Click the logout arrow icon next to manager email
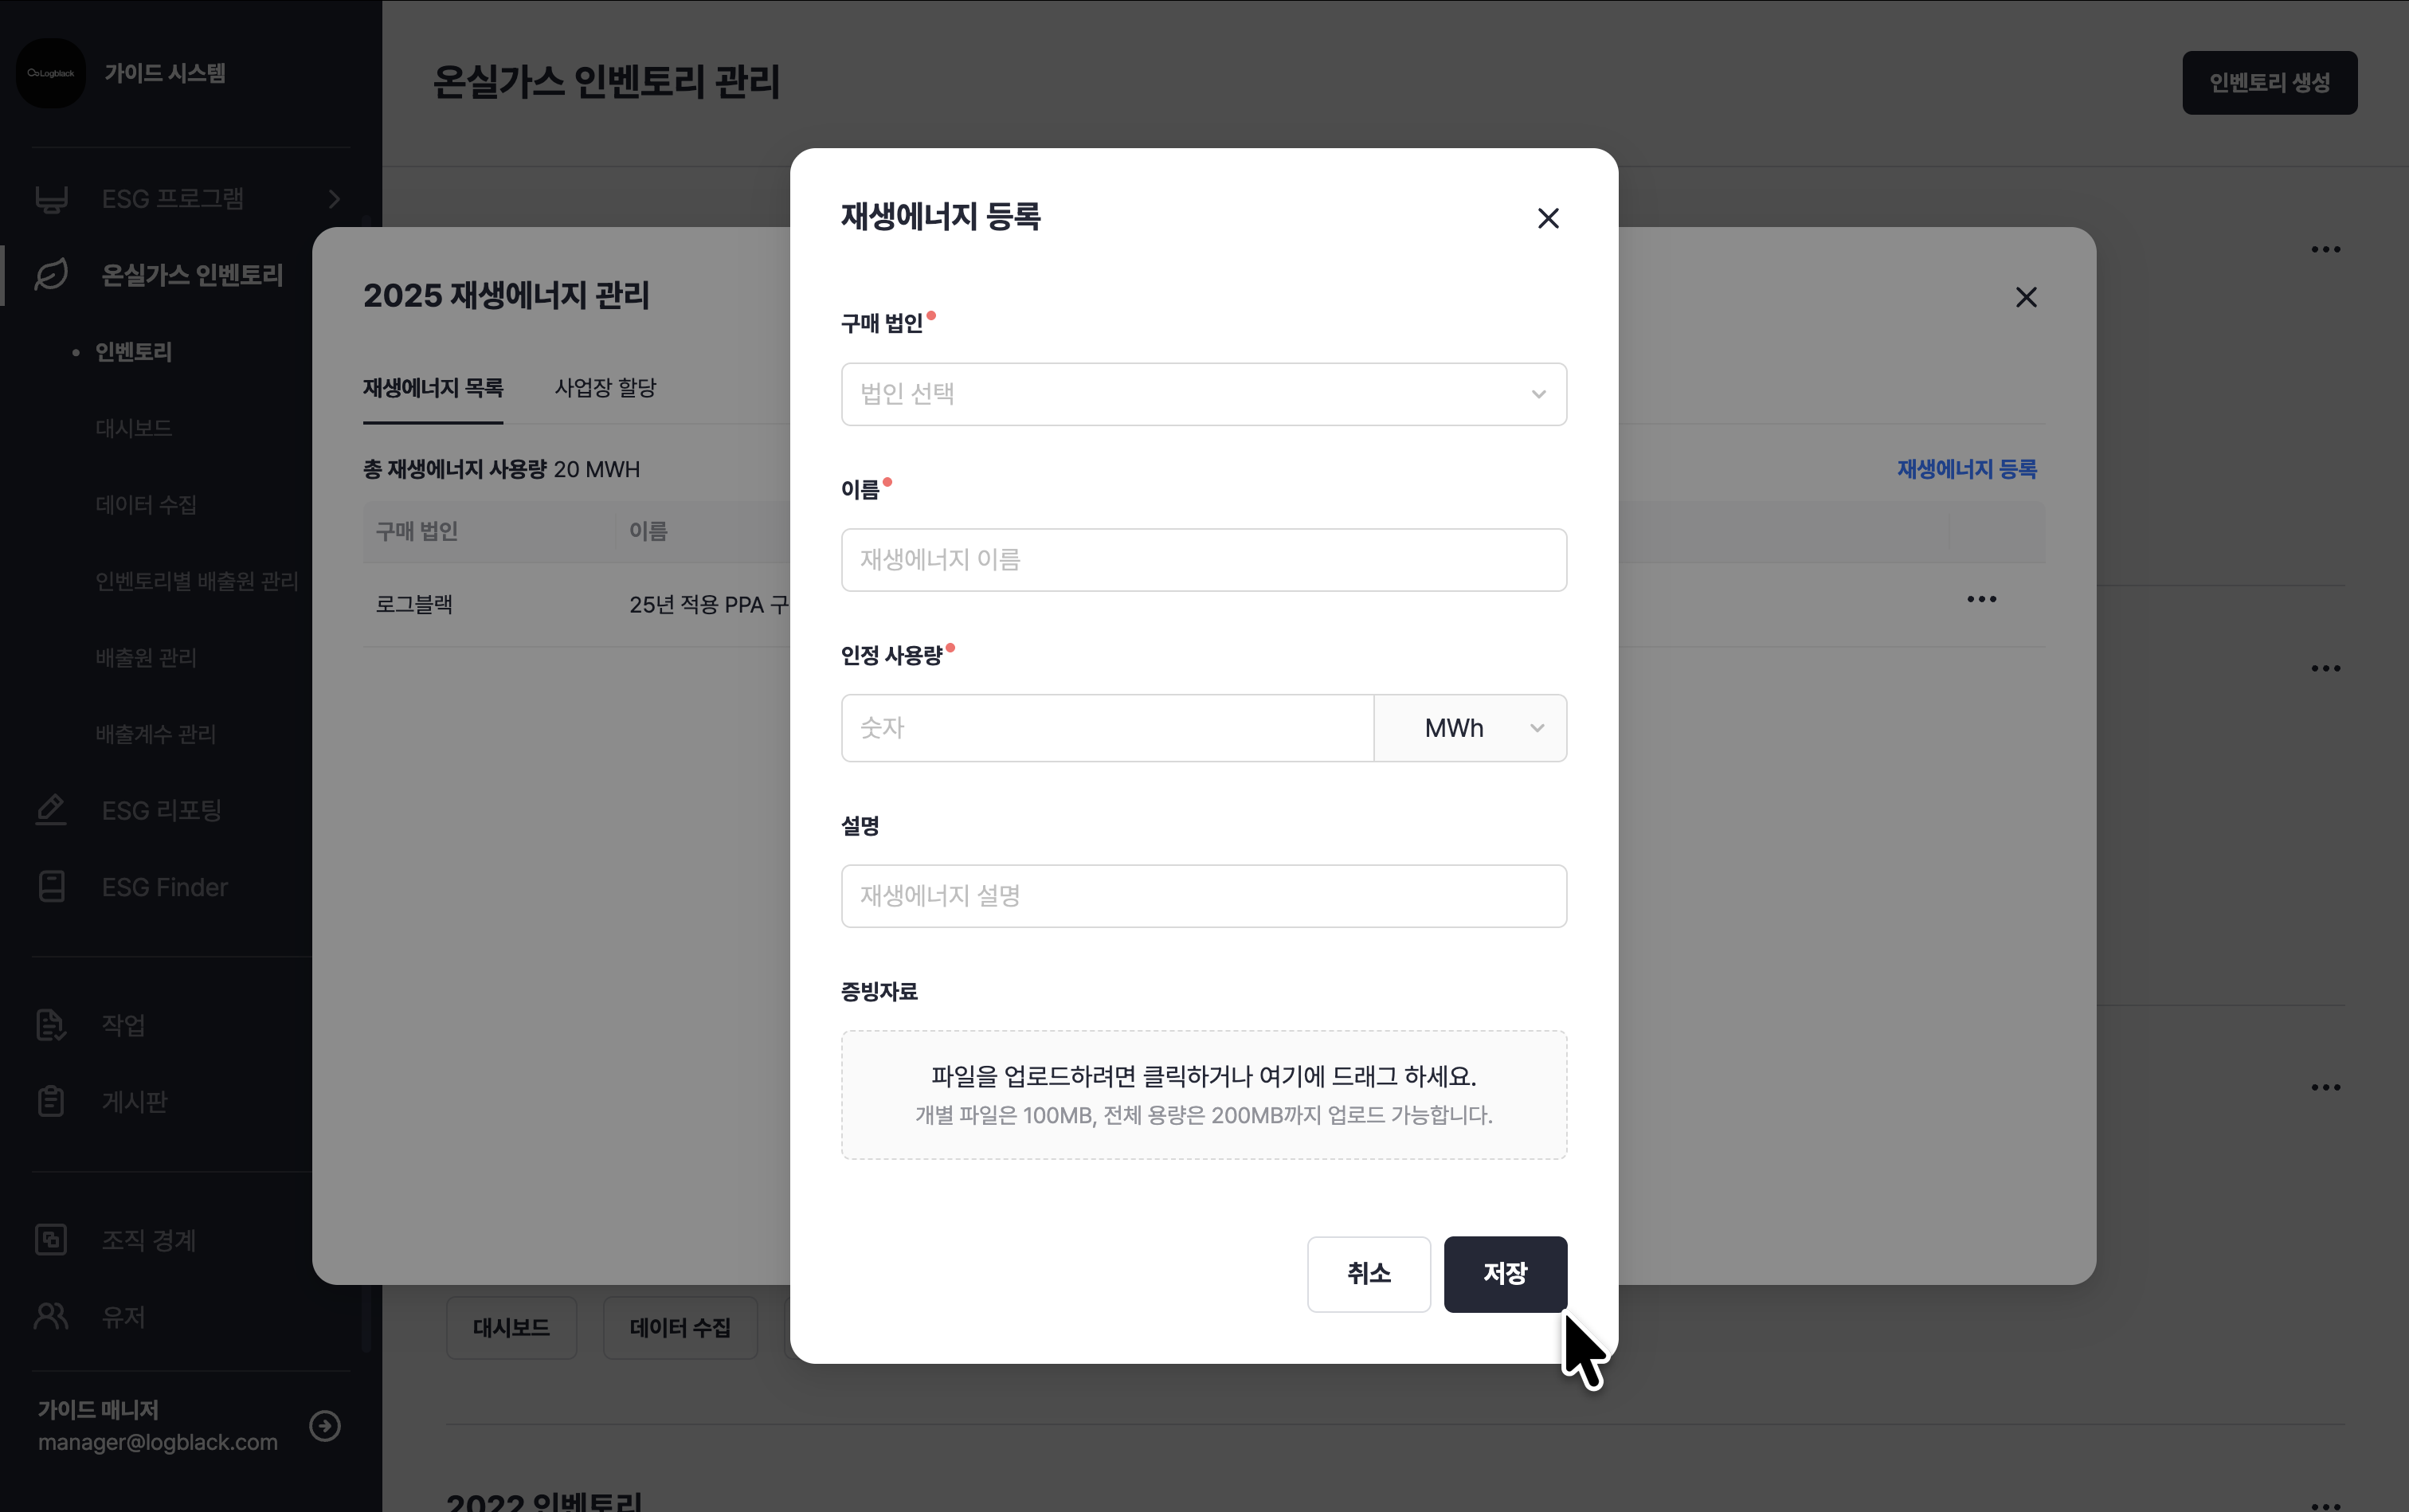2409x1512 pixels. click(325, 1425)
